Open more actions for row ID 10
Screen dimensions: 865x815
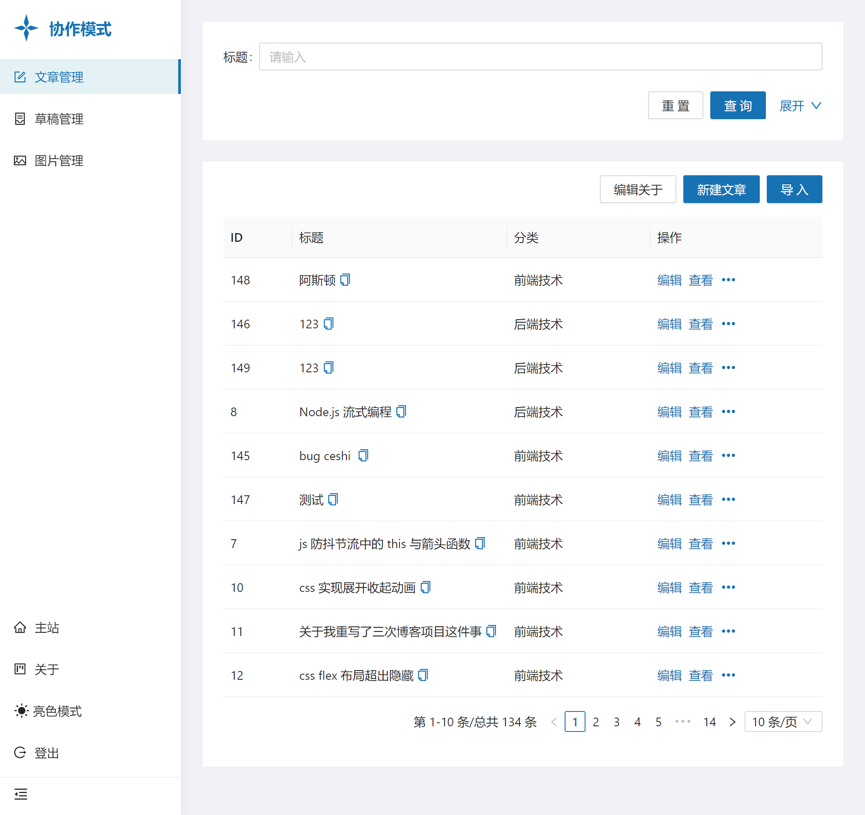[729, 588]
